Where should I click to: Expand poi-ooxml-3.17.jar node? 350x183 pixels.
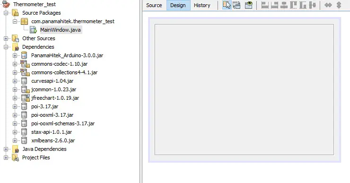[15, 115]
